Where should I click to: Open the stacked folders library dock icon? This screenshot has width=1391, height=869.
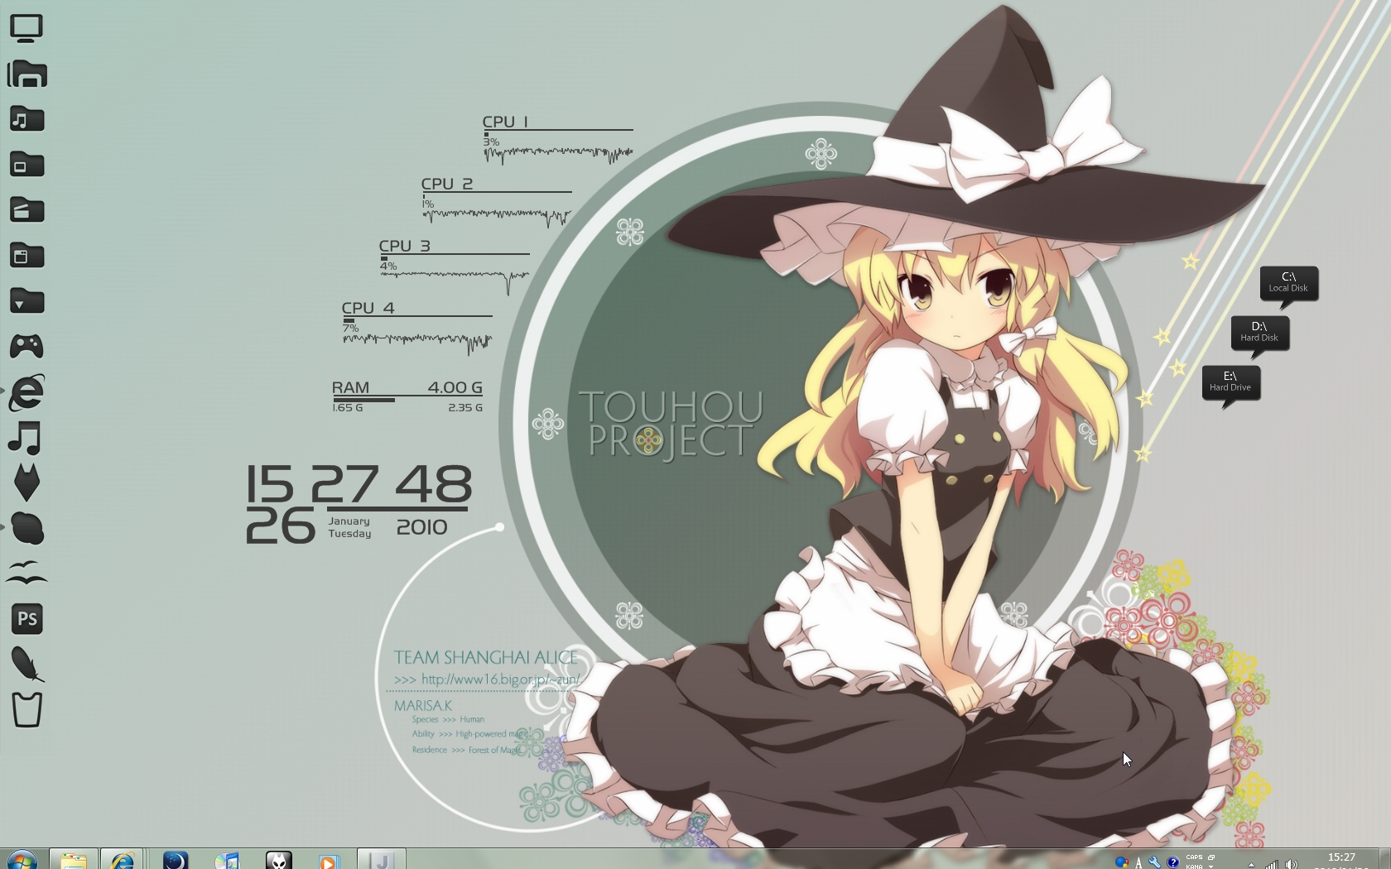click(27, 74)
